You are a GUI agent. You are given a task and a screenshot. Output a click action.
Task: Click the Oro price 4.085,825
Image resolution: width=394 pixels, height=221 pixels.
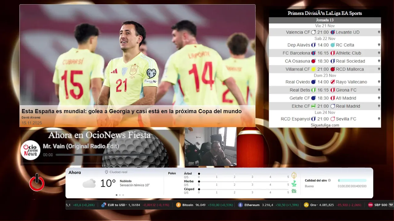coord(326,205)
